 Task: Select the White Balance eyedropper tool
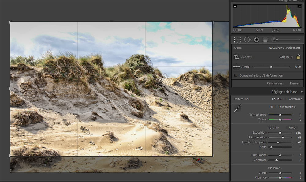pyautogui.click(x=237, y=108)
